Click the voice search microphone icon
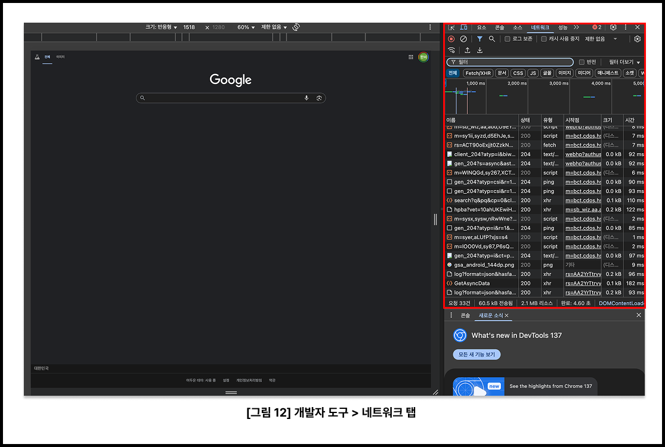 [306, 98]
